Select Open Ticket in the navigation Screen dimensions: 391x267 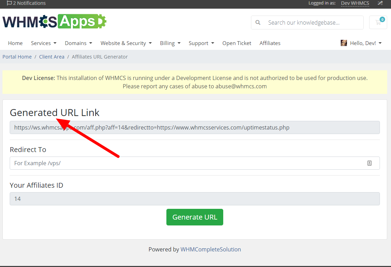[237, 43]
